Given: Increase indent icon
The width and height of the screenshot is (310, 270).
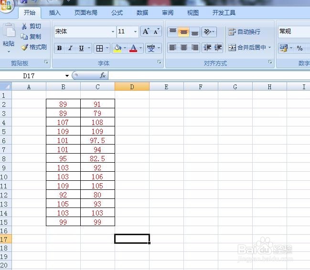Looking at the screenshot, I should coord(218,48).
